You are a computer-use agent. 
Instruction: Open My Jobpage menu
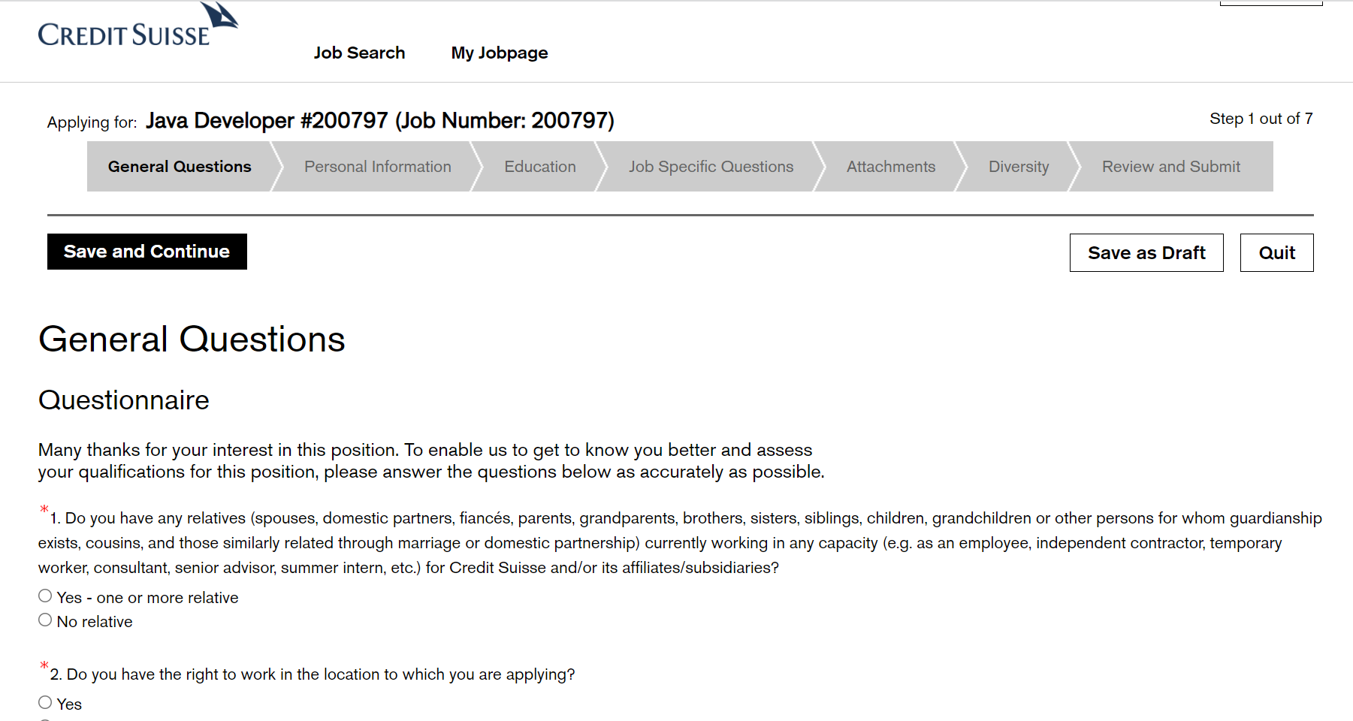point(500,53)
